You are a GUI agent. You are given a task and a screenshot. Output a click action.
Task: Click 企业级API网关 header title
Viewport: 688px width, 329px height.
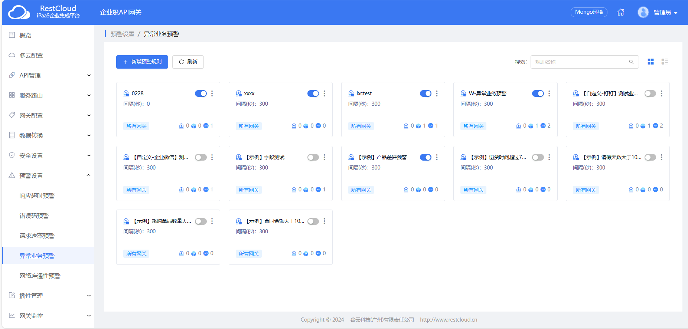point(121,12)
